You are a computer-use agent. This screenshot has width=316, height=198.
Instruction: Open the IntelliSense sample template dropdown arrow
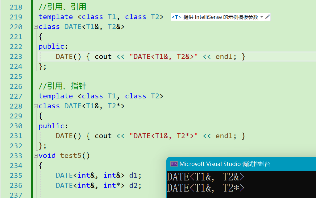coord(262,17)
